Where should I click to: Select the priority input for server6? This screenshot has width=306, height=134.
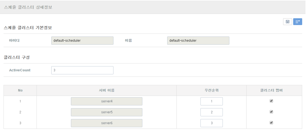[x=211, y=123]
